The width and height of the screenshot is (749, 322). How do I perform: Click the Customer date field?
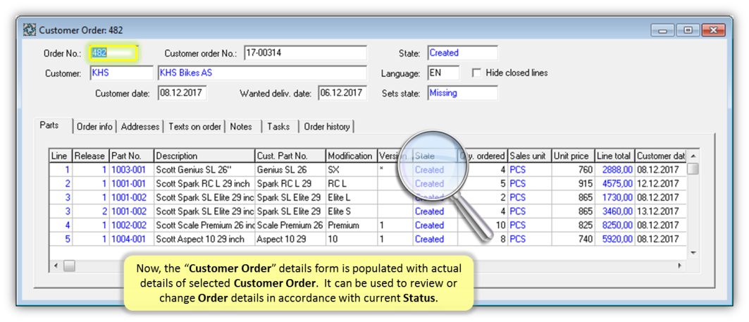point(182,93)
